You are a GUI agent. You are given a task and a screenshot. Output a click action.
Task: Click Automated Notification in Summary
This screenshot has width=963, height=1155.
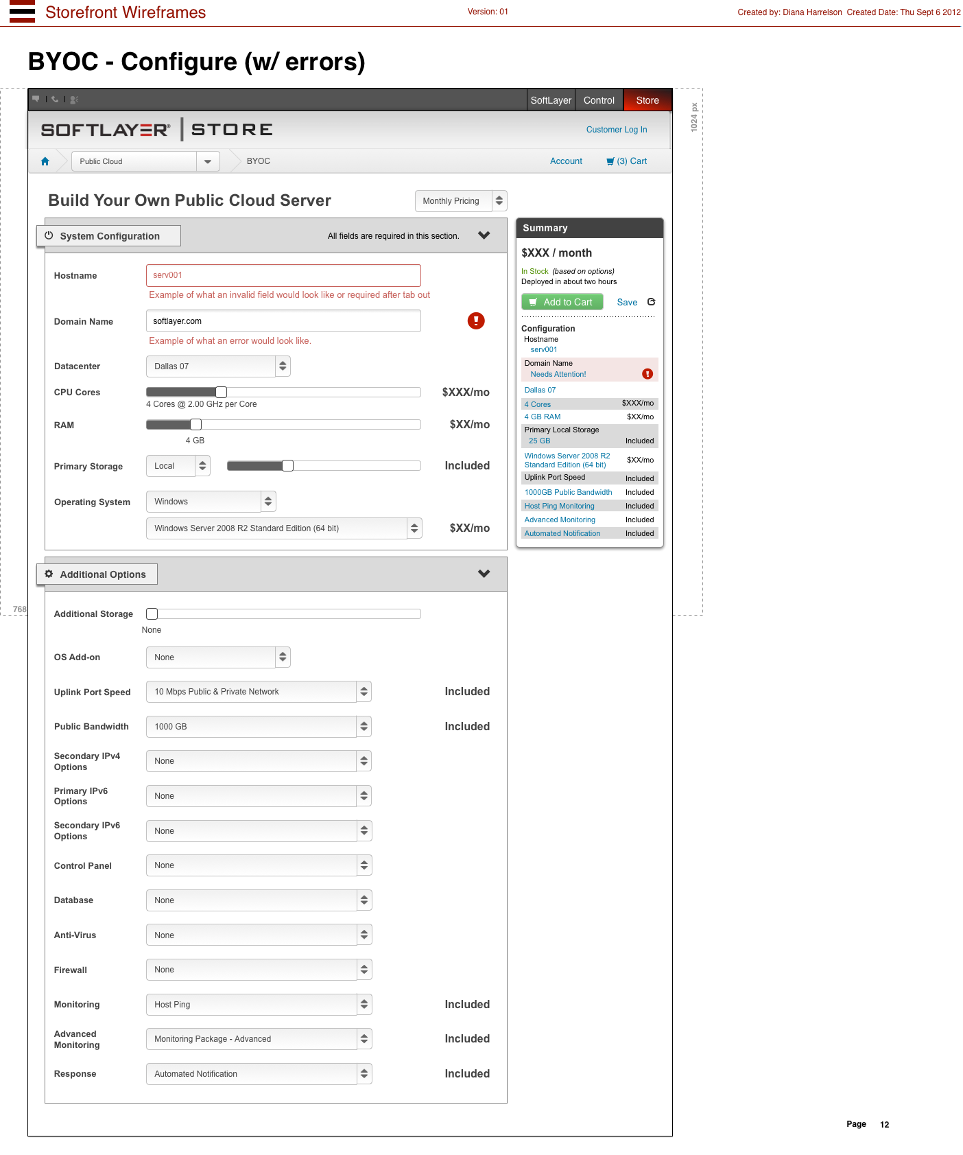[562, 534]
